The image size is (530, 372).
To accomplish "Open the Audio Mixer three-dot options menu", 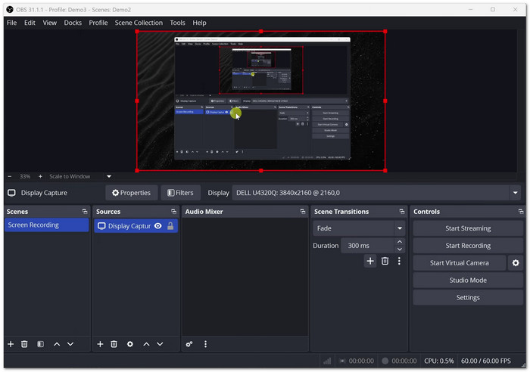I will pyautogui.click(x=205, y=344).
